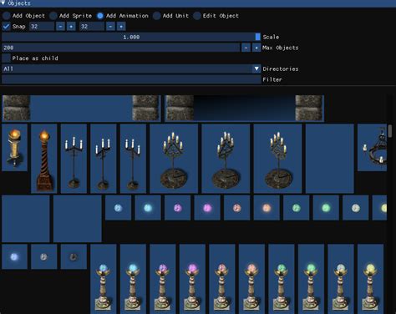Screen dimensions: 396x314
Task: Click the Scale slider
Action: 131,37
